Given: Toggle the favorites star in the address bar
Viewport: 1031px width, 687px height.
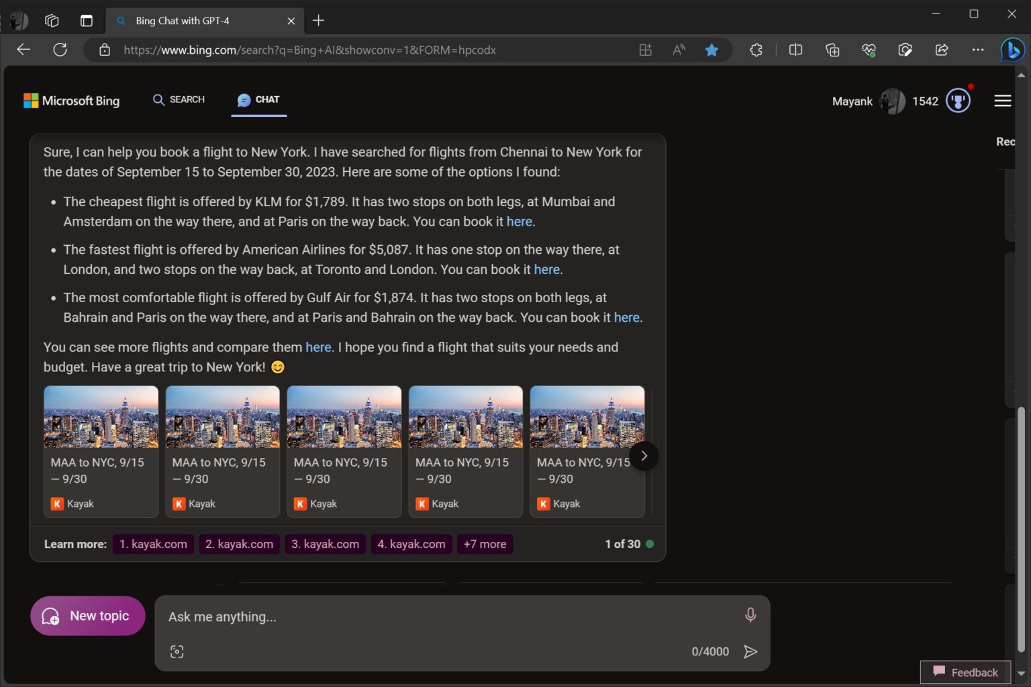Looking at the screenshot, I should point(711,50).
